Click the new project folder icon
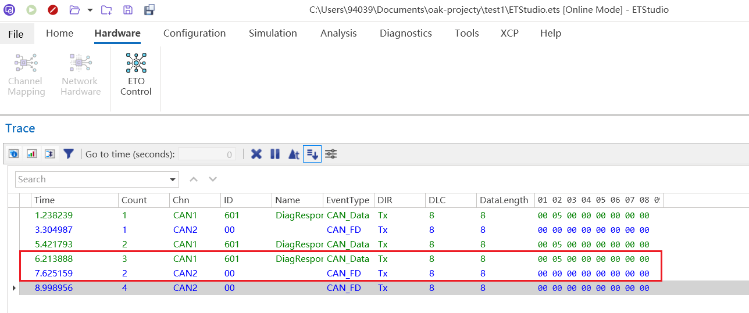 click(106, 10)
